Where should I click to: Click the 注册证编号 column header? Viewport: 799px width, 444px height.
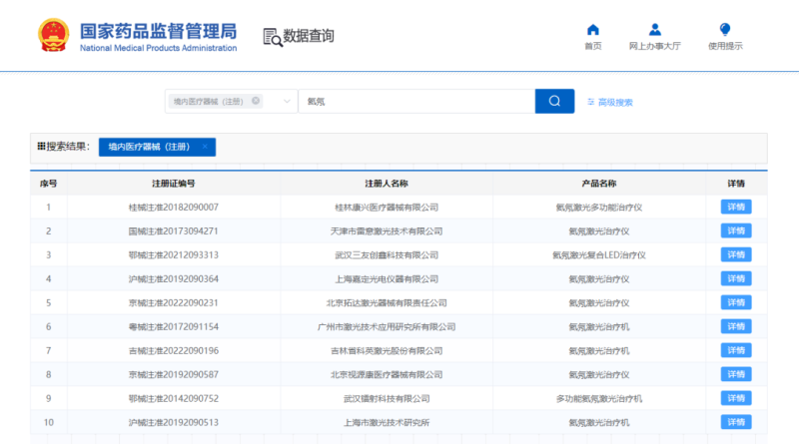point(174,184)
